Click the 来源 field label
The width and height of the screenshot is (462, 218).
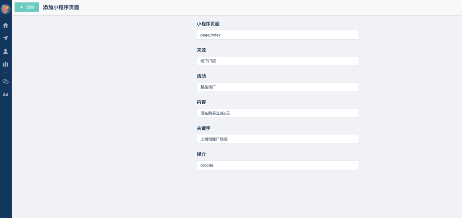click(x=201, y=50)
